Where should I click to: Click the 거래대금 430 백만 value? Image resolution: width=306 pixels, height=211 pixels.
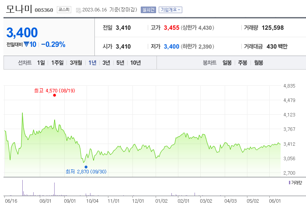(277, 46)
